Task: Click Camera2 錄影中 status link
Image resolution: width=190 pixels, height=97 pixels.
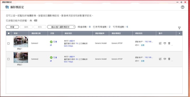Action: point(72,57)
